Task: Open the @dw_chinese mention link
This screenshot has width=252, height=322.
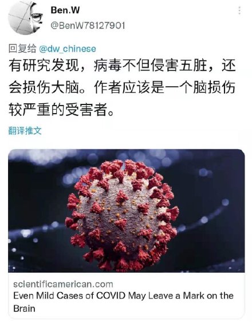Action: [x=67, y=49]
